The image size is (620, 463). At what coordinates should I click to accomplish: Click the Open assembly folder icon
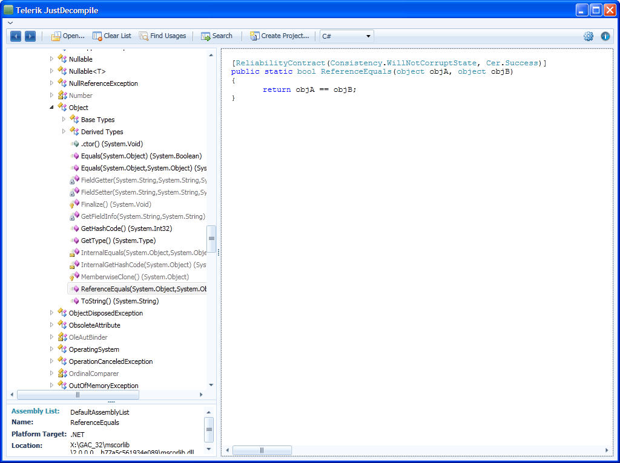[x=56, y=36]
